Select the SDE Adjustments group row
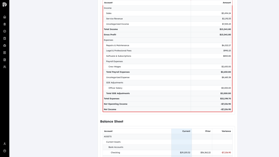279x157 pixels. pos(168,83)
